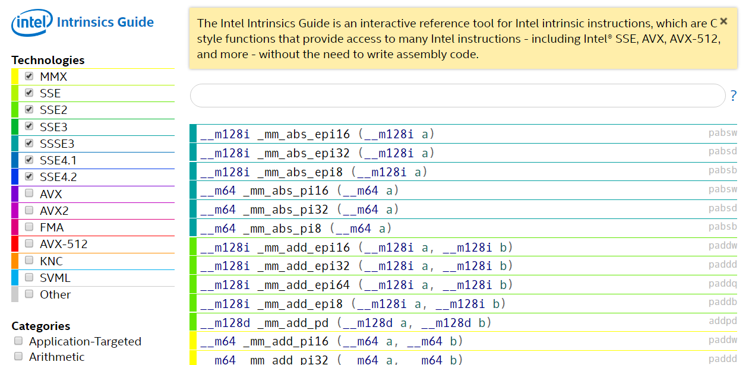Image resolution: width=752 pixels, height=365 pixels.
Task: Expand the _mm_abs_pi32 intrinsic entry
Action: tap(463, 210)
